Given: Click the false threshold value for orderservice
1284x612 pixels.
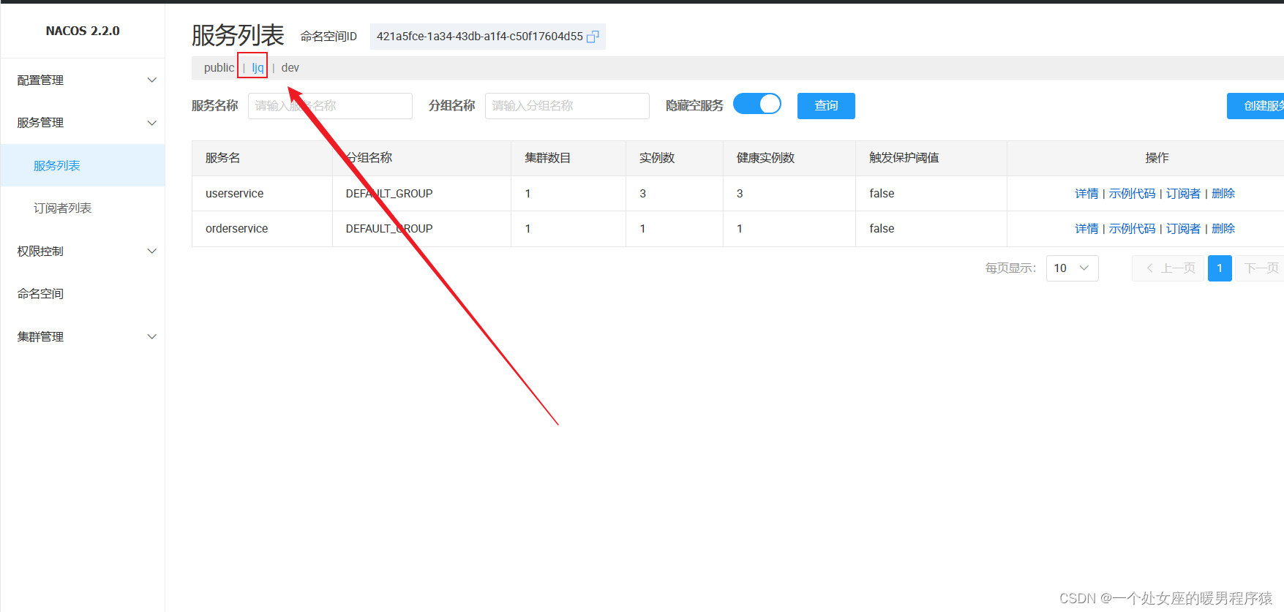Looking at the screenshot, I should 882,229.
